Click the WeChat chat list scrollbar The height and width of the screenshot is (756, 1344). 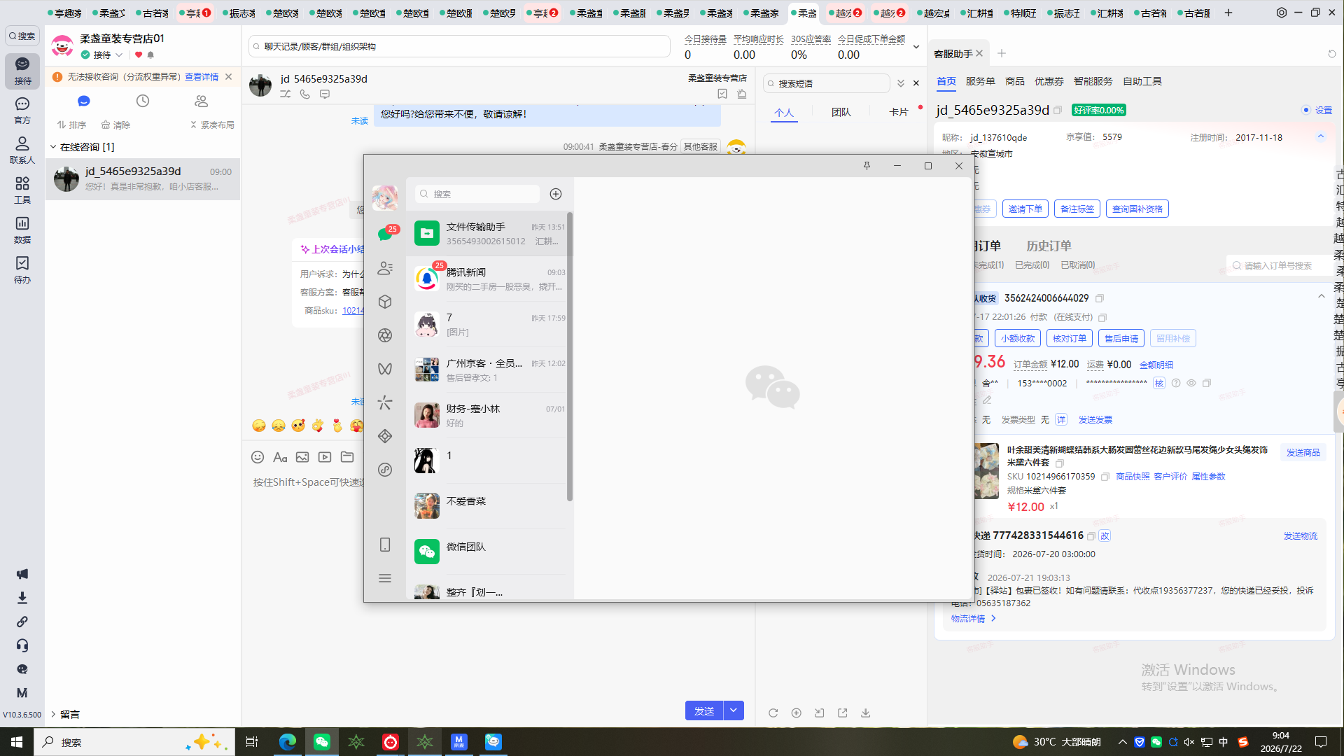click(x=570, y=356)
